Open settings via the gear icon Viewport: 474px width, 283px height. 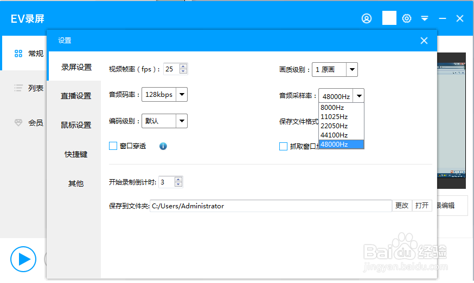click(x=407, y=19)
